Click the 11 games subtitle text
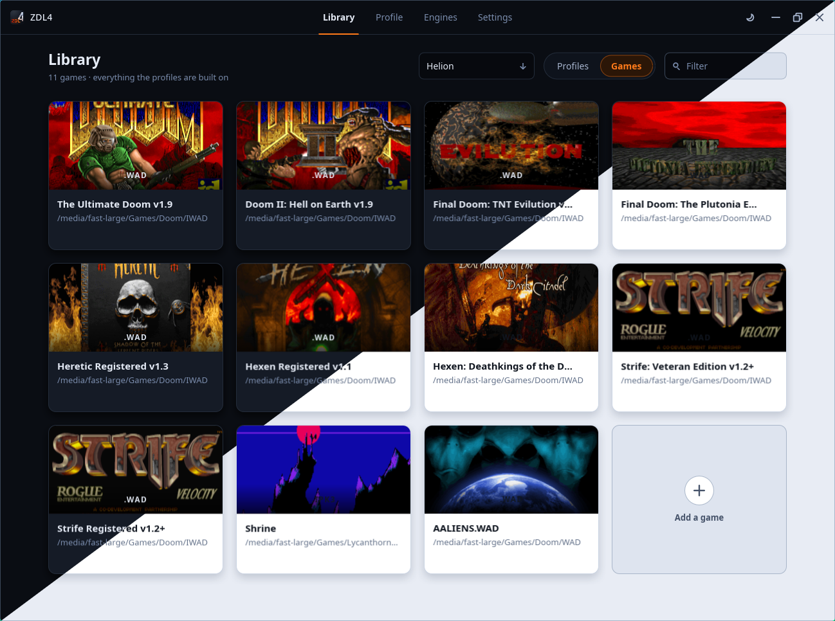 [x=138, y=78]
